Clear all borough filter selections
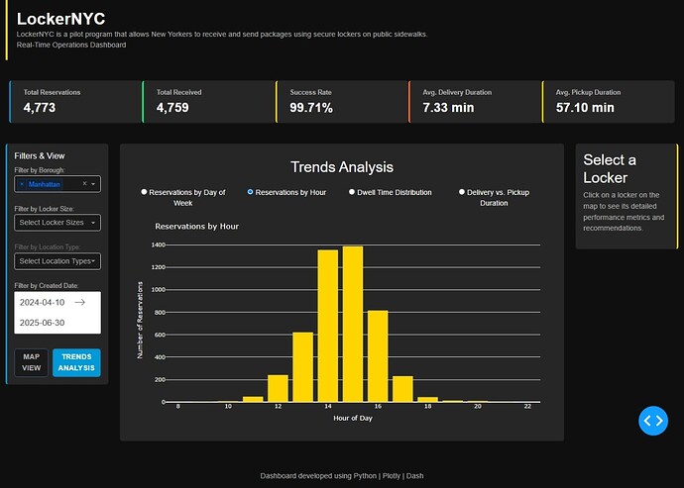The height and width of the screenshot is (488, 684). click(84, 184)
